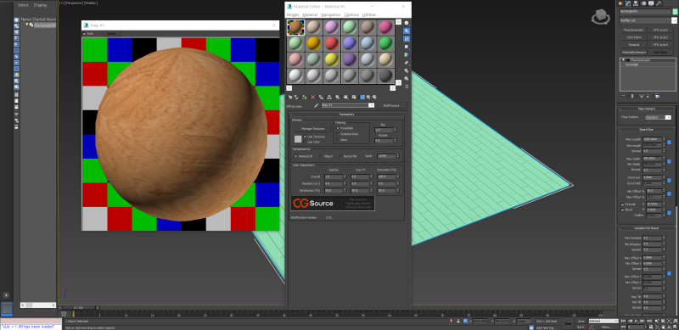Click the Manage Textures button
This screenshot has height=330, width=679.
coord(312,129)
